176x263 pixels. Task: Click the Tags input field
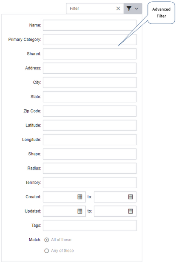point(90,226)
